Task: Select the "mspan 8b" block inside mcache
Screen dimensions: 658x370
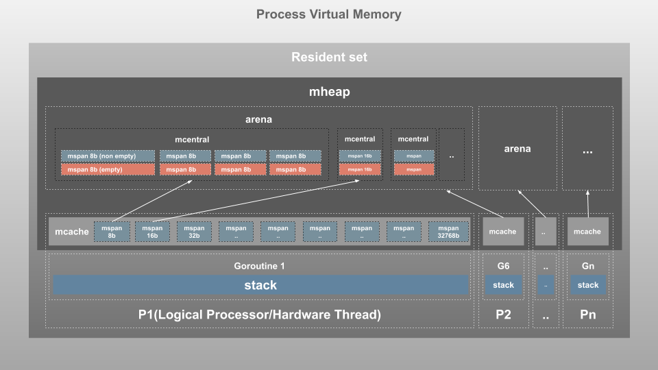Action: tap(111, 232)
